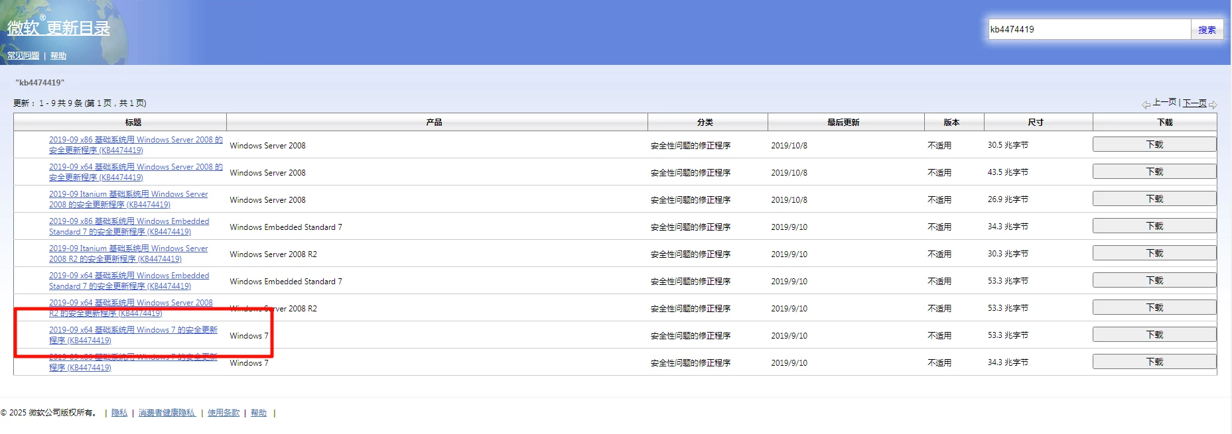Image resolution: width=1232 pixels, height=434 pixels.
Task: Click the kb4474419 search input field
Action: [1089, 29]
